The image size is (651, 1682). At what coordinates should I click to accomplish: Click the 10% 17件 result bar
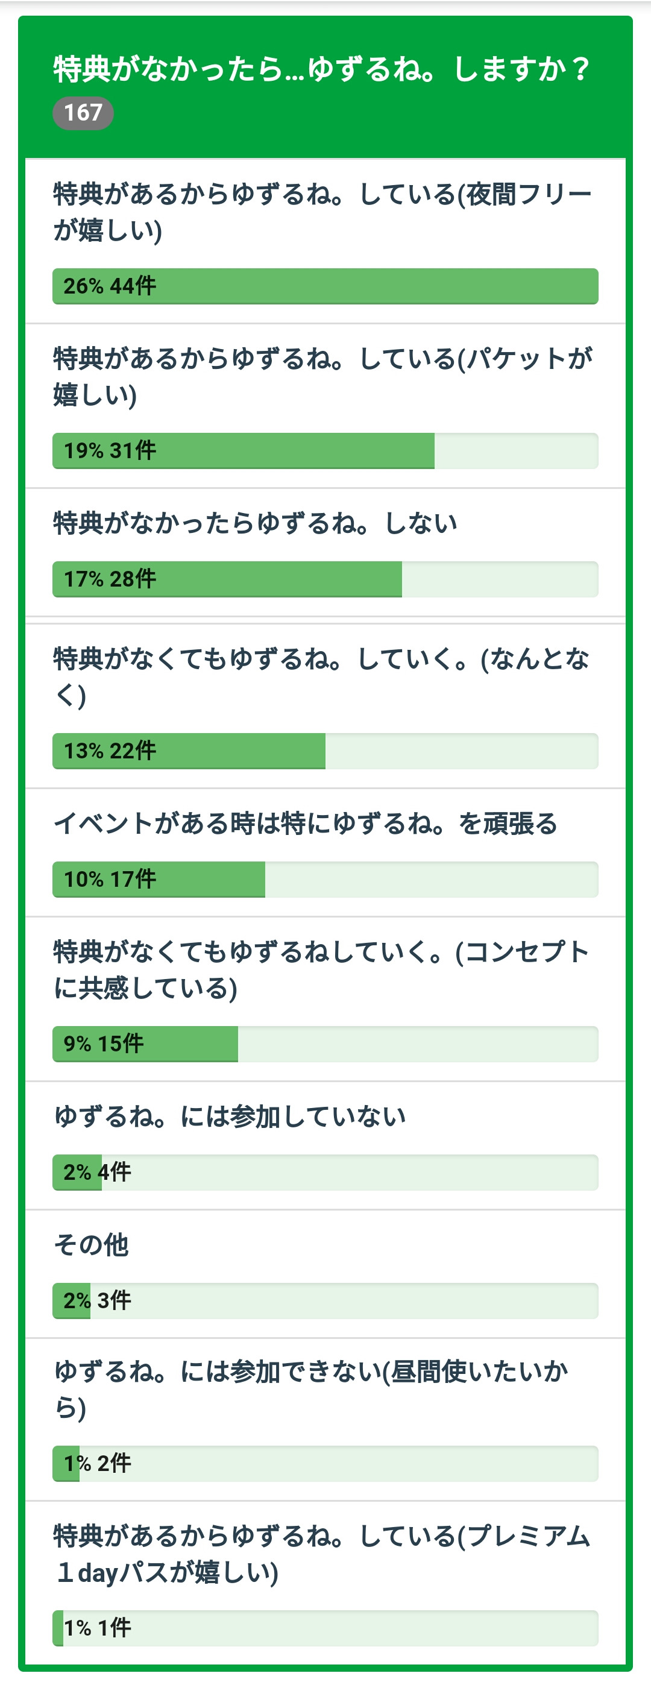coord(325,880)
